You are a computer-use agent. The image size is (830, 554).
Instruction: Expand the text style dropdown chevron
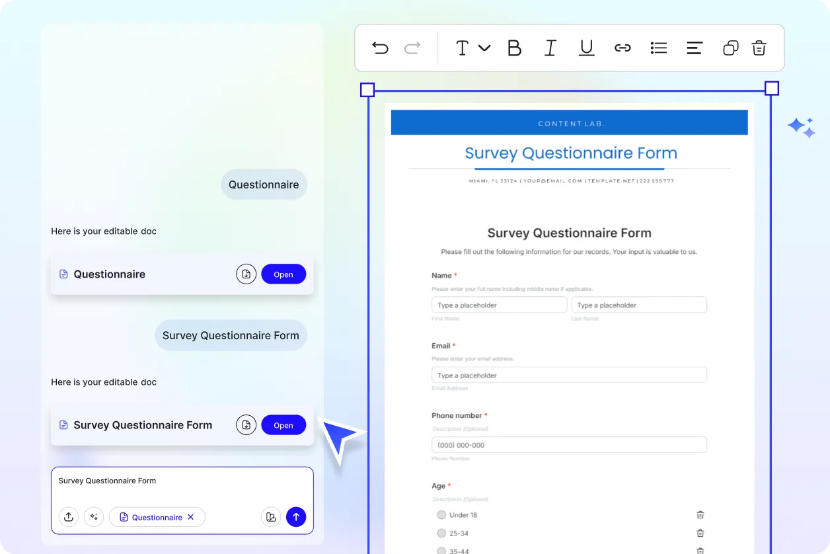coord(484,48)
